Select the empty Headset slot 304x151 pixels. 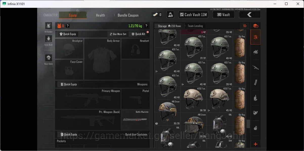pos(136,49)
